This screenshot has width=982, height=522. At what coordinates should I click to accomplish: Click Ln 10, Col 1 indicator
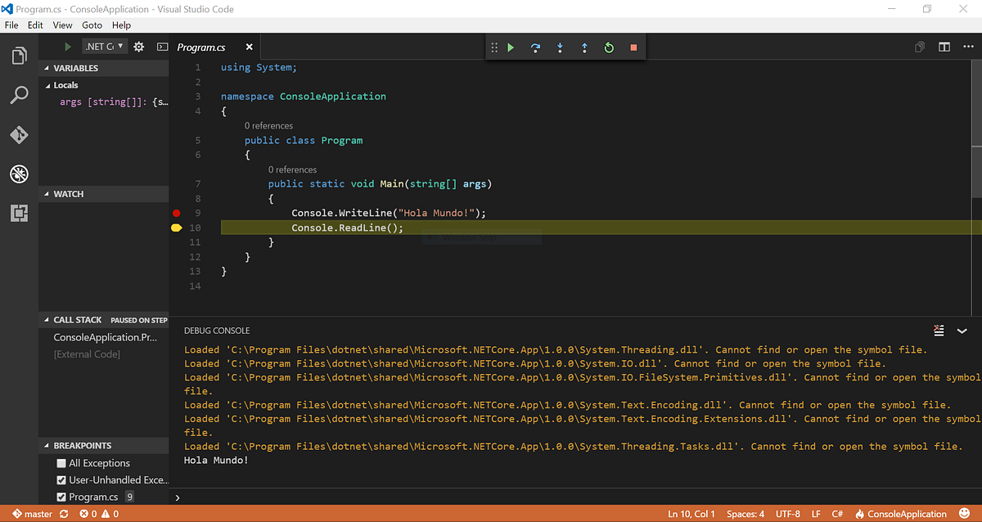click(691, 514)
